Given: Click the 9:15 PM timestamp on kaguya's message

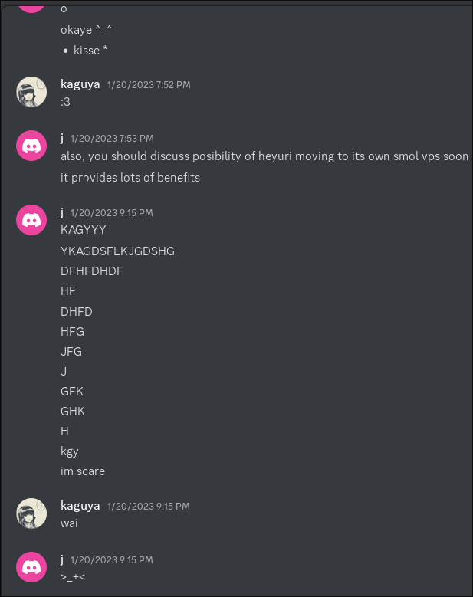Looking at the screenshot, I should coord(149,507).
